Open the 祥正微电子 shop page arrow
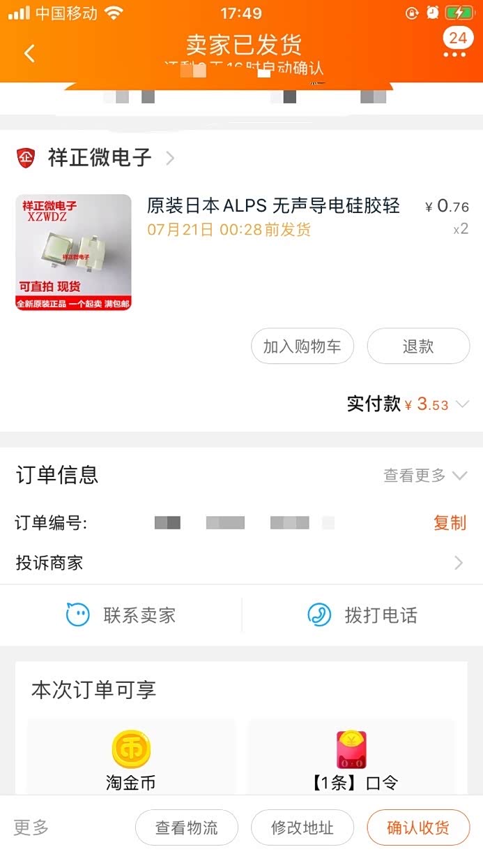The height and width of the screenshot is (861, 483). 169,159
